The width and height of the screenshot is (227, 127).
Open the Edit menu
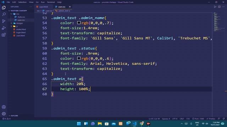[14, 2]
